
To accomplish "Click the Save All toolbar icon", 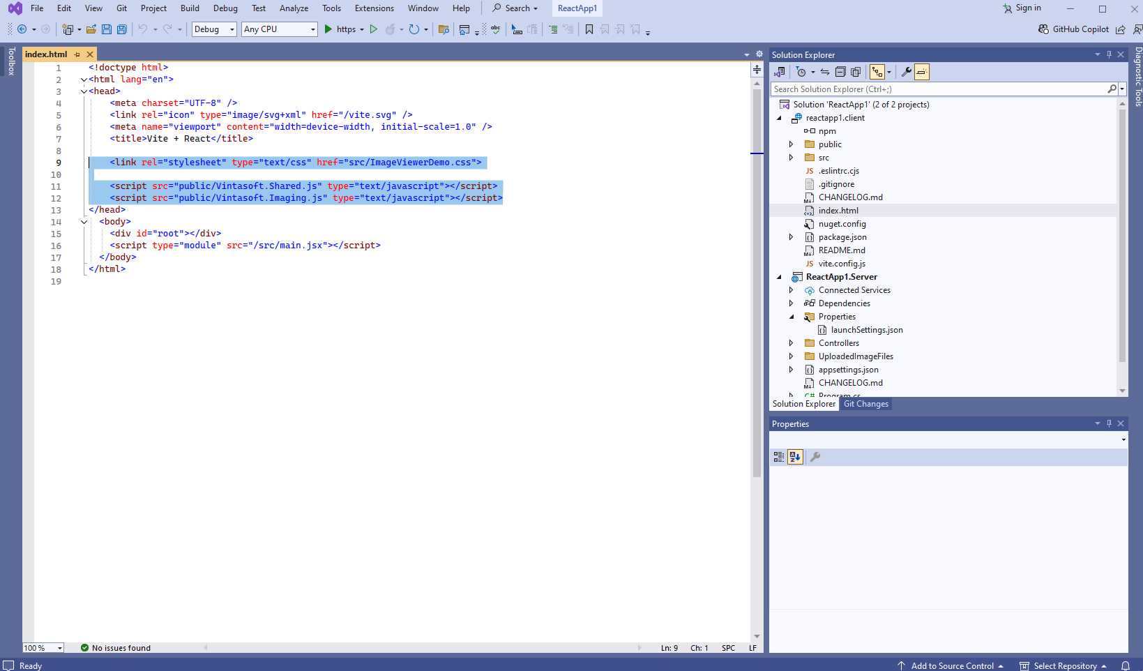I will click(122, 29).
